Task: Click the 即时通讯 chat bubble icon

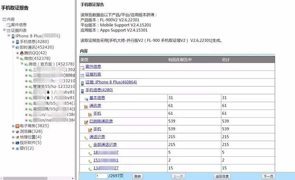Action: click(x=17, y=48)
